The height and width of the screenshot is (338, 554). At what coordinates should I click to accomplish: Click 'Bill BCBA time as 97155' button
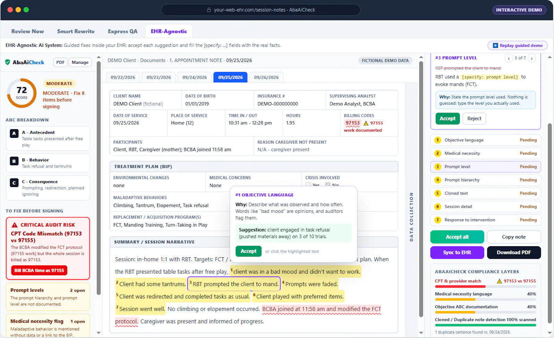(39, 271)
